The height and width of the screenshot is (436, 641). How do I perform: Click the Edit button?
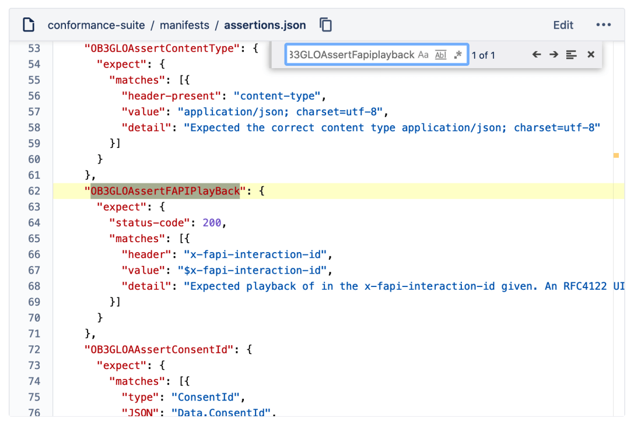pyautogui.click(x=563, y=25)
